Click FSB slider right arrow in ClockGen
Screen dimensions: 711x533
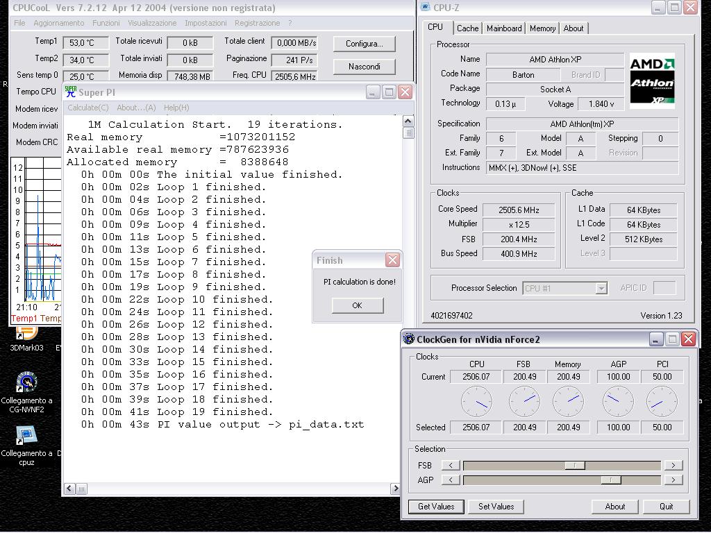click(x=674, y=465)
